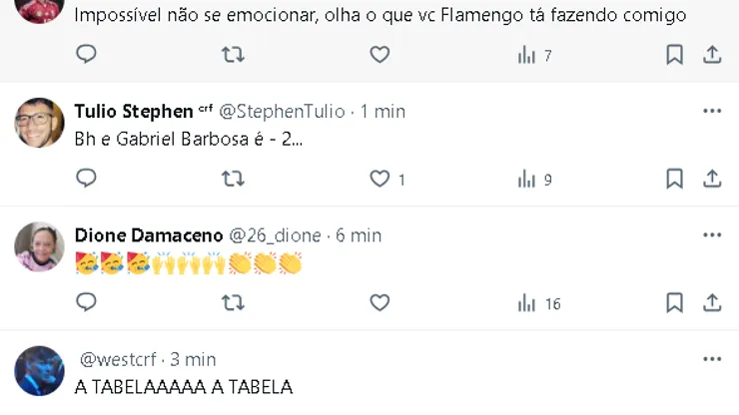Open the @westcrf profile avatar

tap(40, 370)
